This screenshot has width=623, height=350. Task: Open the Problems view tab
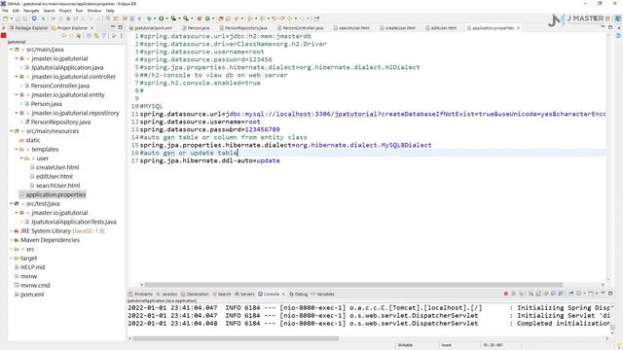[140, 294]
